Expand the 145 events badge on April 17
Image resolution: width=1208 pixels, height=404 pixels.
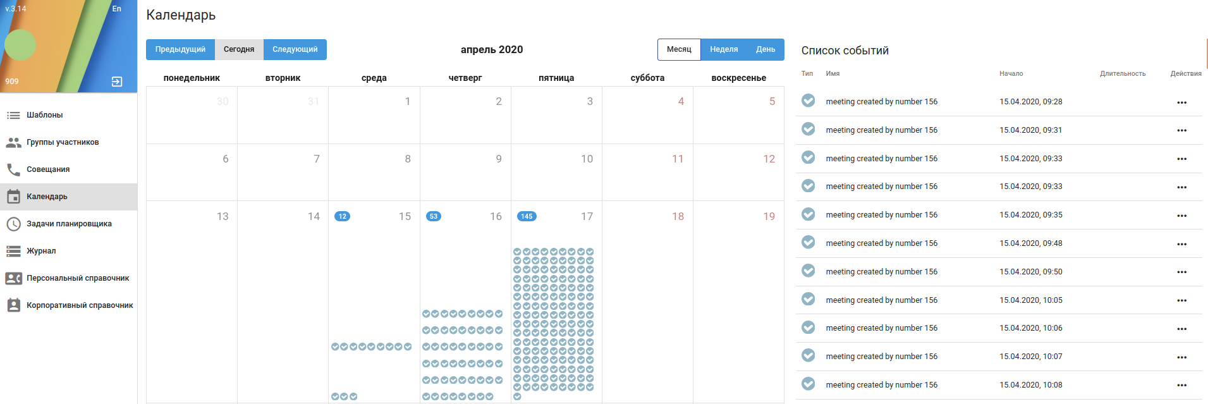(x=527, y=216)
